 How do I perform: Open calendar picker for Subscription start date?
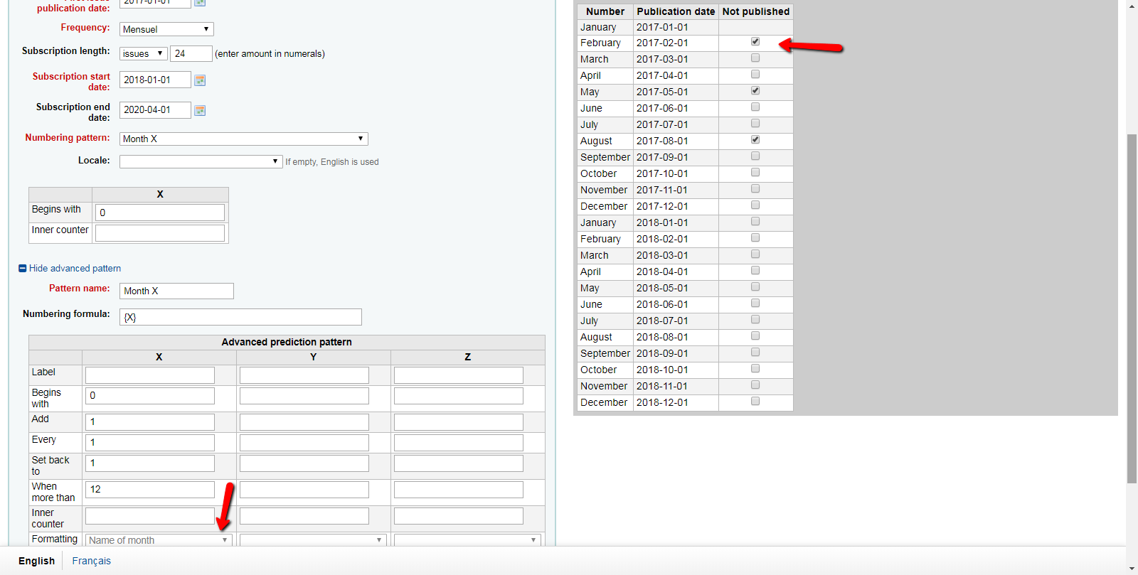pyautogui.click(x=200, y=80)
